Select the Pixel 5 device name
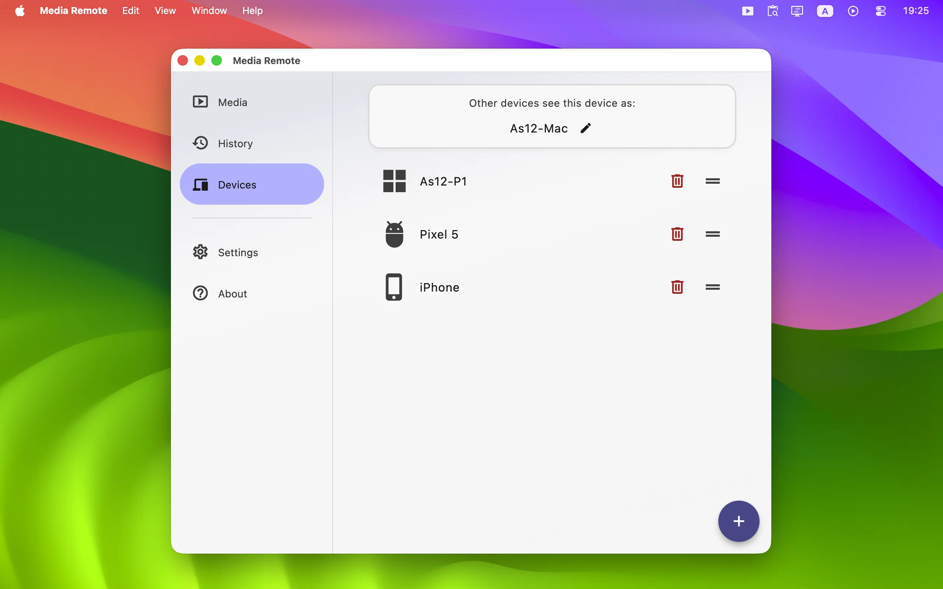 pos(439,234)
